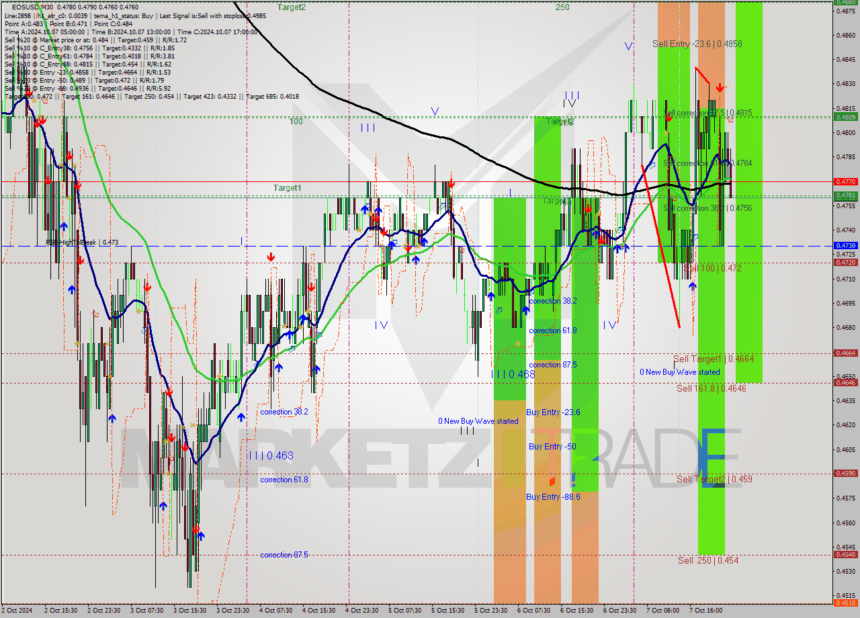Screen dimensions: 860x618
Task: Click the 'Sell 161.8 | 0.4646' label
Action: 712,388
